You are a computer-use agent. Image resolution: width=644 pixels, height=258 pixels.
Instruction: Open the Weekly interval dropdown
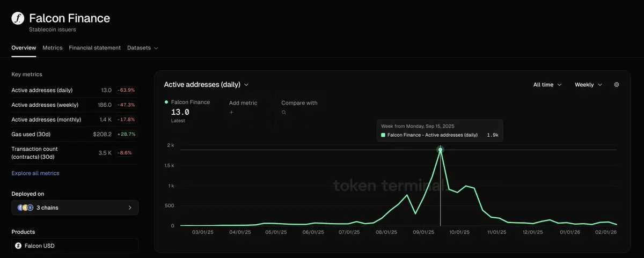[x=588, y=85]
